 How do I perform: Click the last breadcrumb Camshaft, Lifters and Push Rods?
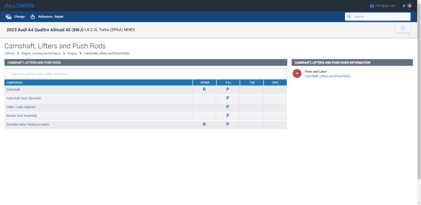(107, 54)
